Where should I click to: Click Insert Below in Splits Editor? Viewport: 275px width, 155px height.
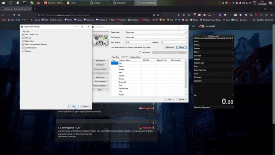pyautogui.click(x=100, y=65)
